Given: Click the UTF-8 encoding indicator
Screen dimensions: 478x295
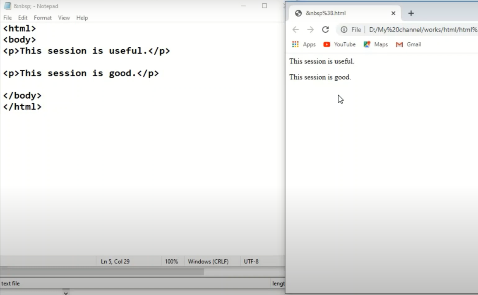Looking at the screenshot, I should point(251,261).
